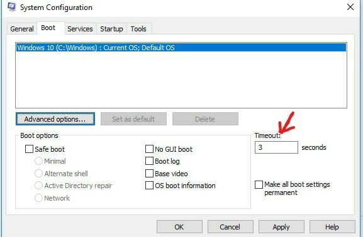Go to the Startup tab
This screenshot has height=237, width=363.
(111, 29)
